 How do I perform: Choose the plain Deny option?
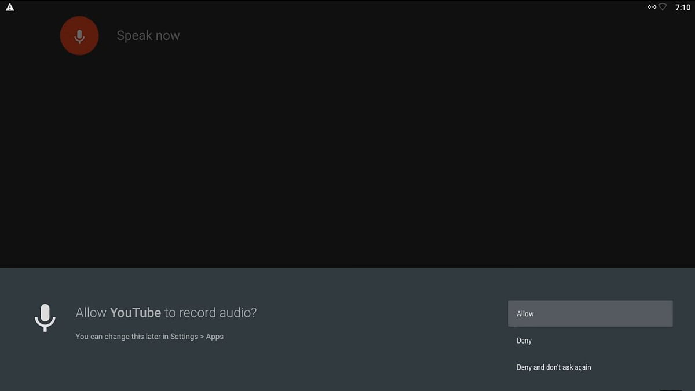pos(524,341)
